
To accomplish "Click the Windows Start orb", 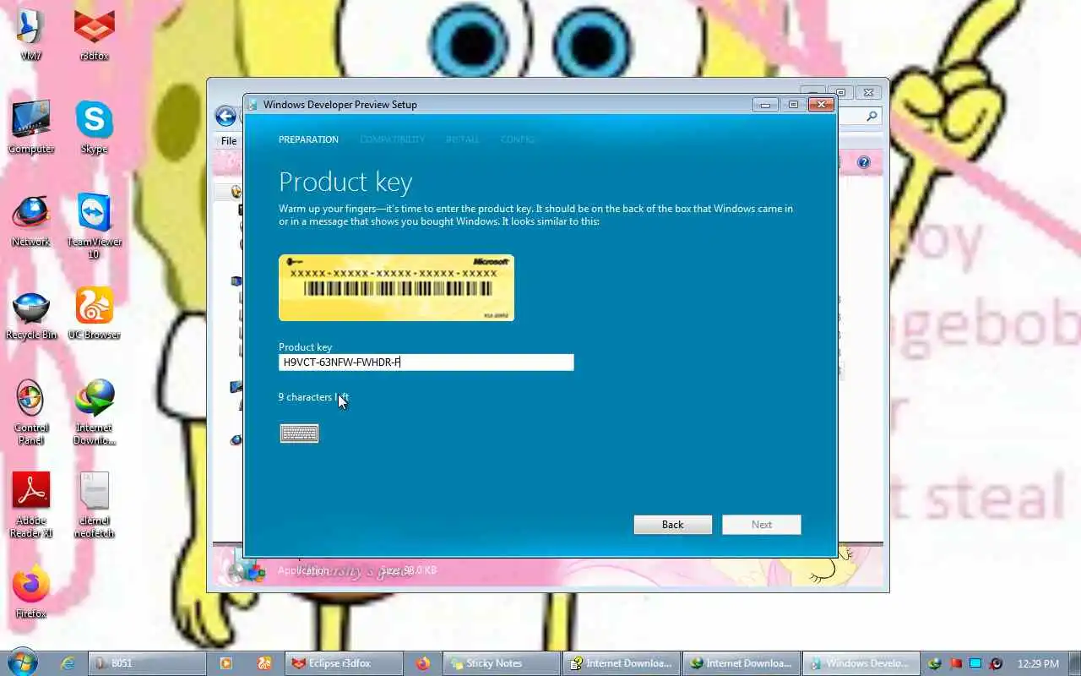I will coord(21,662).
